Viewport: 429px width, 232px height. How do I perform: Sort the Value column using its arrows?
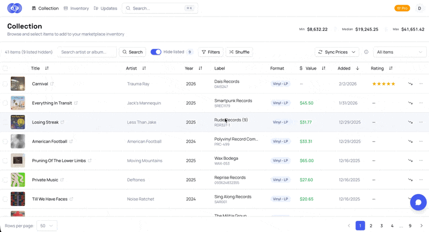323,68
